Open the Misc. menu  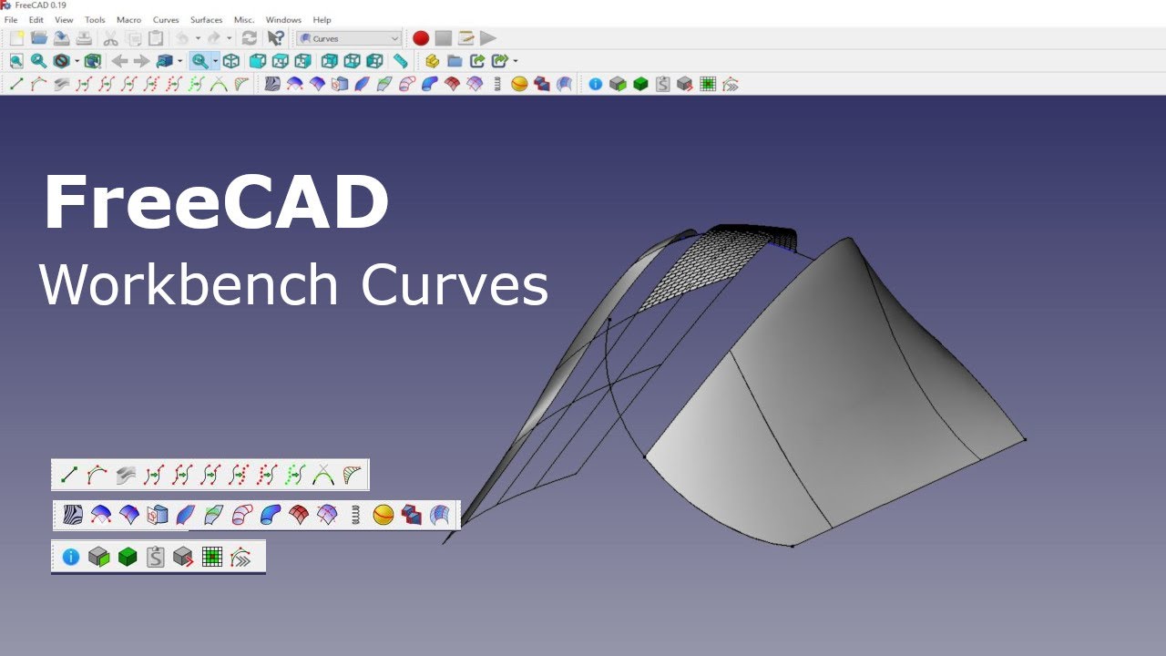244,19
